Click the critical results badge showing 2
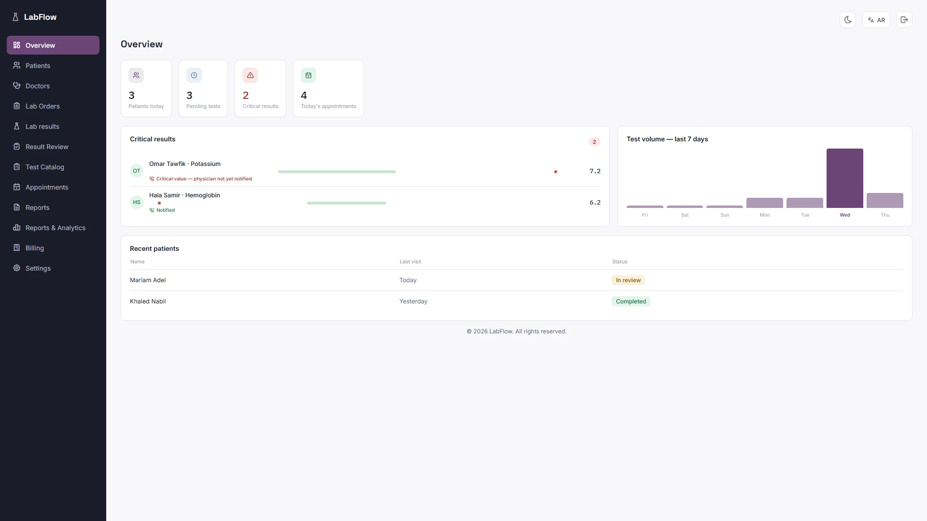This screenshot has height=521, width=927. coord(594,142)
